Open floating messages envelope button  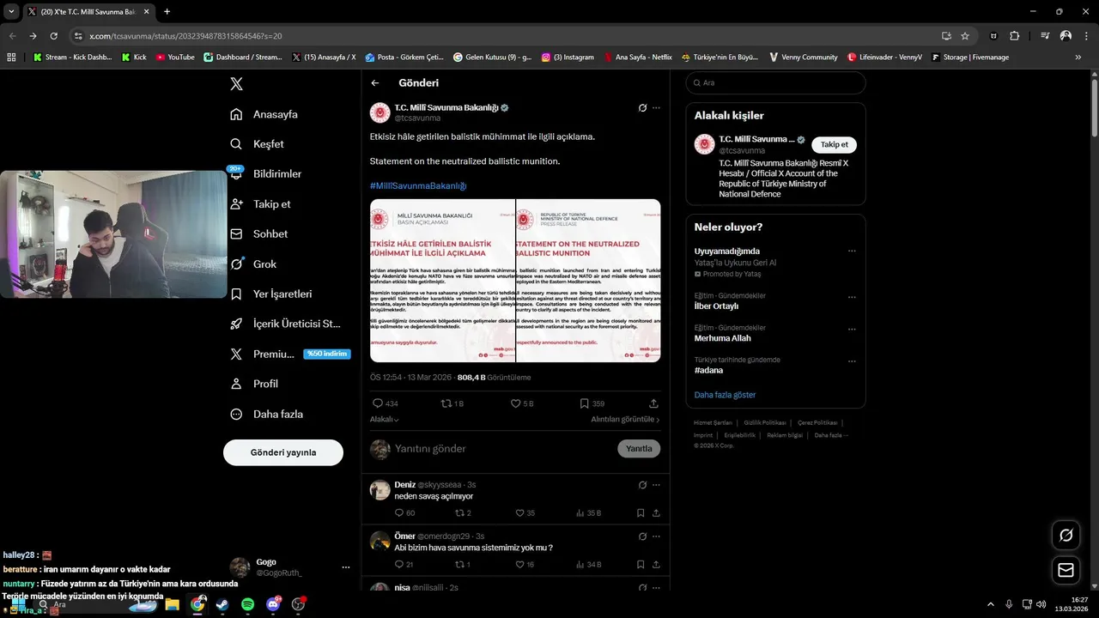(x=1066, y=570)
